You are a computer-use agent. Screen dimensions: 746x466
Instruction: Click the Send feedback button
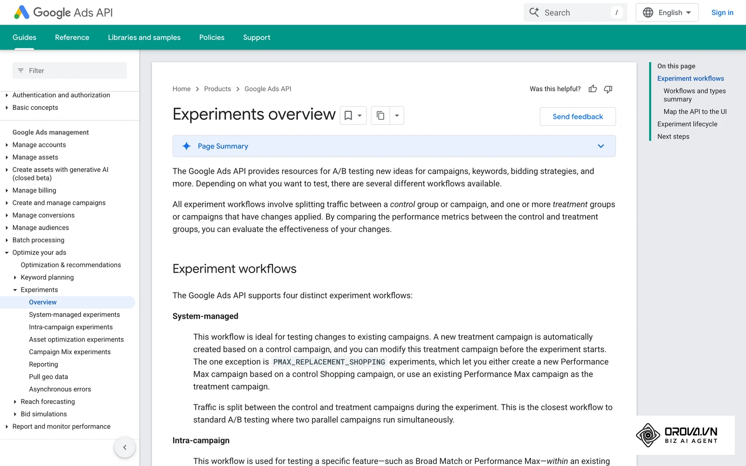(578, 116)
